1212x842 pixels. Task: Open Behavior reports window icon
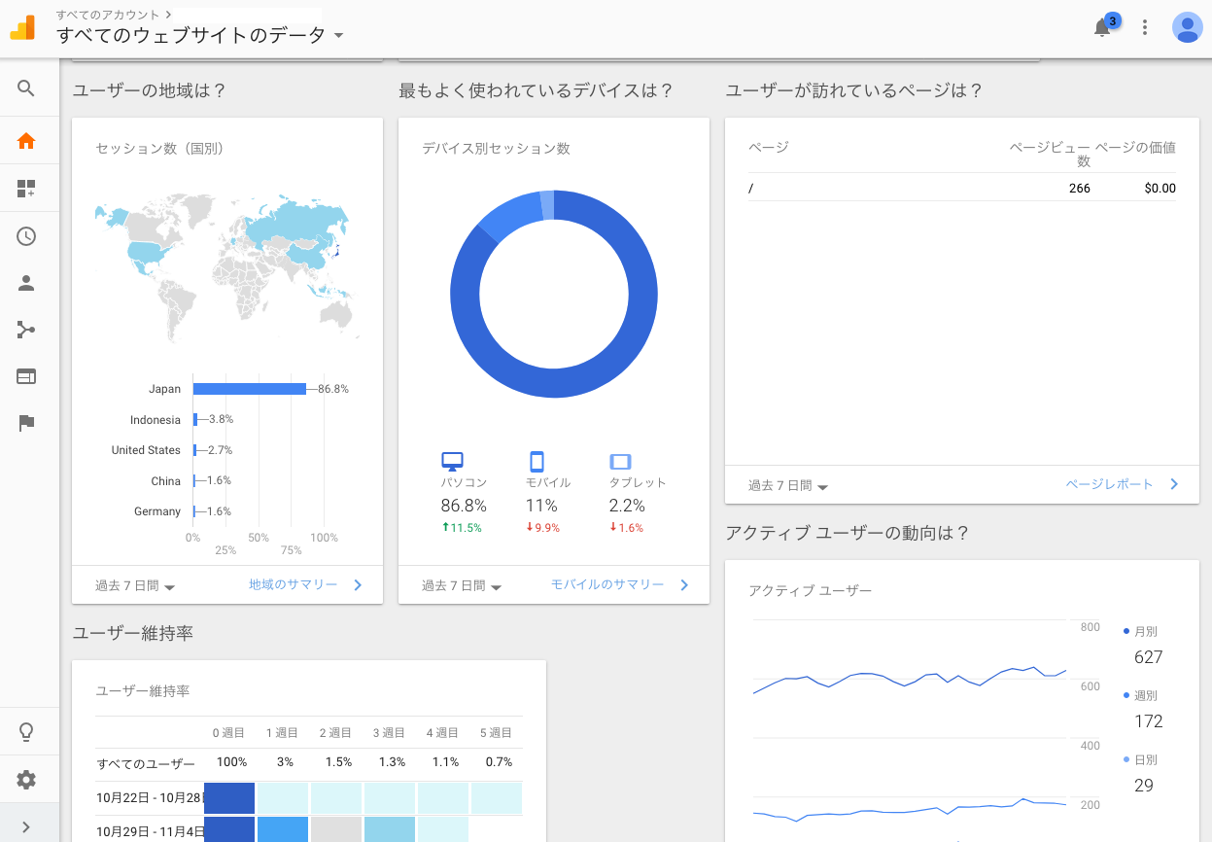[x=26, y=376]
